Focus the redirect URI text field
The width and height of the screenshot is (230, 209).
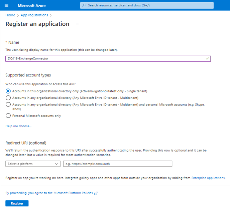[118, 164]
